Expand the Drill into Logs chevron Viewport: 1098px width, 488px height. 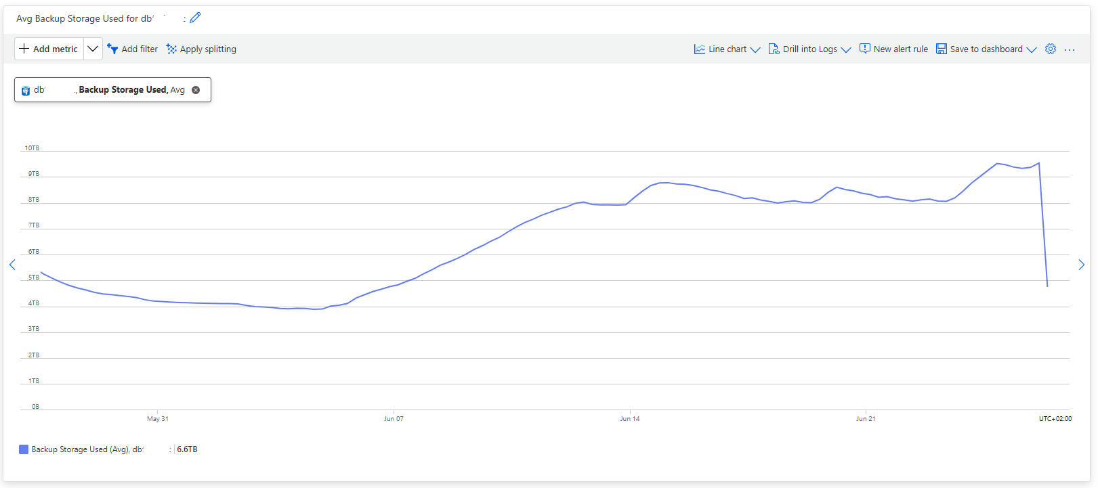click(x=846, y=49)
